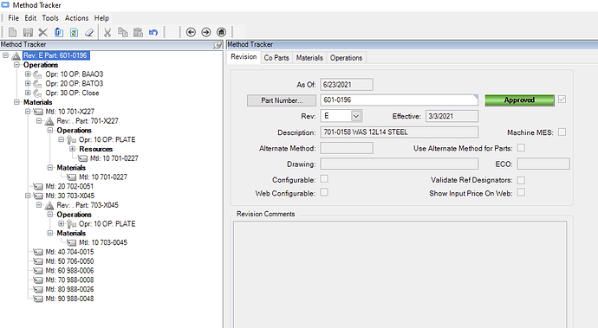Viewport: 598px width, 328px height.
Task: Click the icon beside Opr: 30 OP: Close
Action: pos(37,93)
